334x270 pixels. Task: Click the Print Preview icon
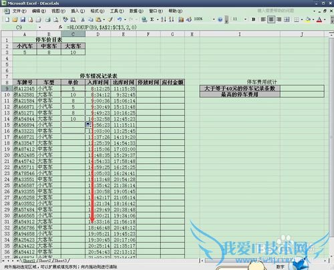pos(55,19)
